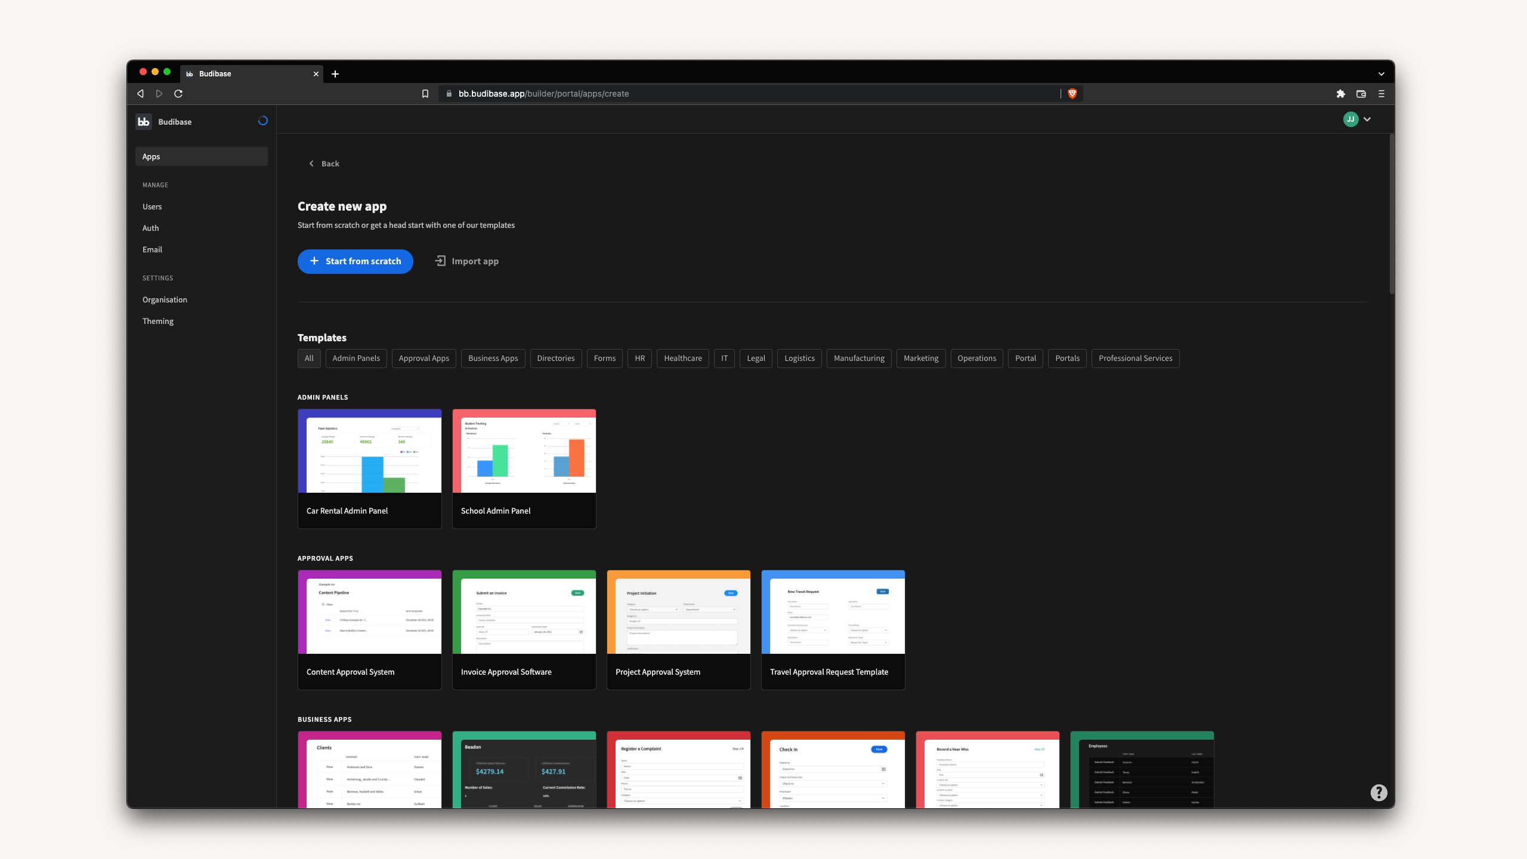Toggle the HR template filter

pos(639,358)
